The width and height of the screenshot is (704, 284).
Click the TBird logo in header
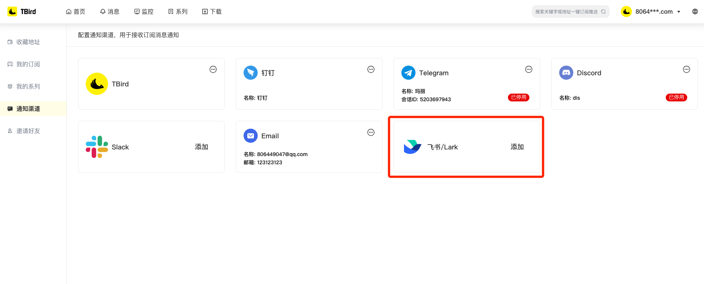click(x=22, y=11)
